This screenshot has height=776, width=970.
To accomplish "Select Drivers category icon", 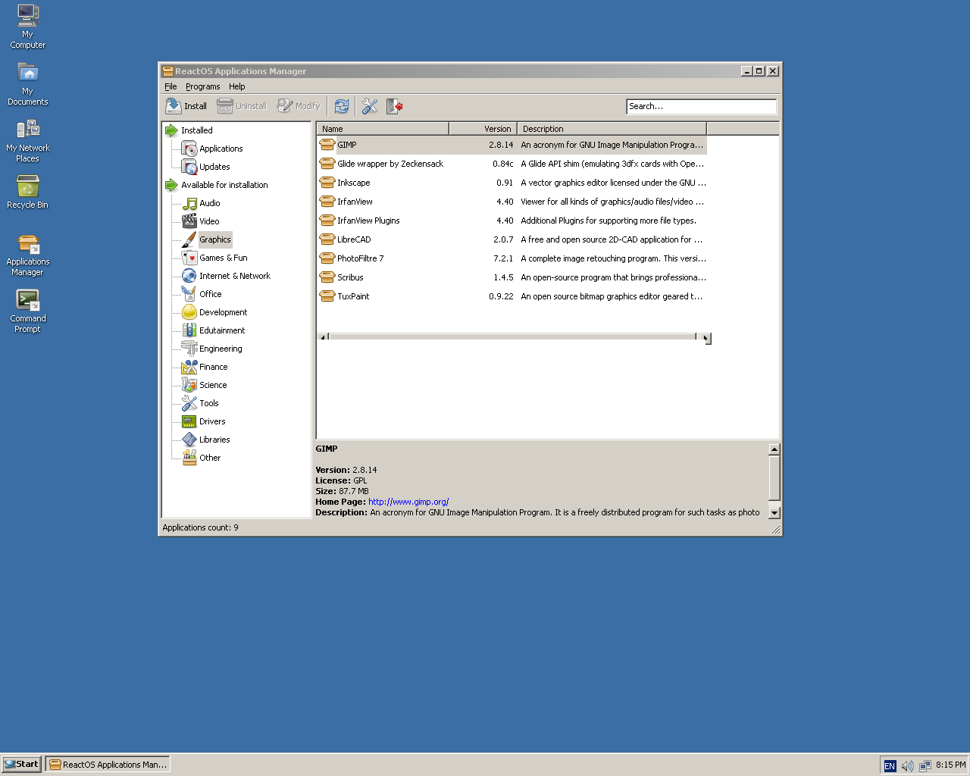I will [189, 421].
